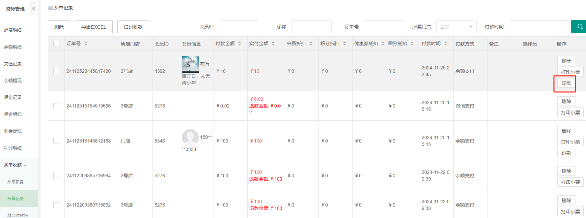Sort by 付款时间 column arrows
This screenshot has width=586, height=218.
(x=446, y=43)
